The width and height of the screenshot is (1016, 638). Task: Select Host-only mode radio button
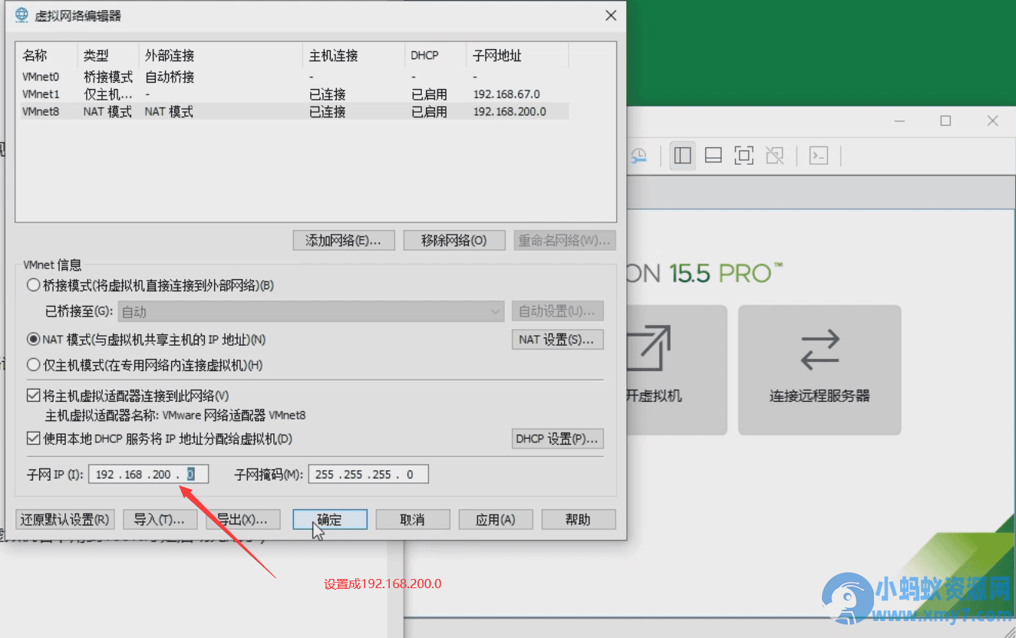coord(33,365)
